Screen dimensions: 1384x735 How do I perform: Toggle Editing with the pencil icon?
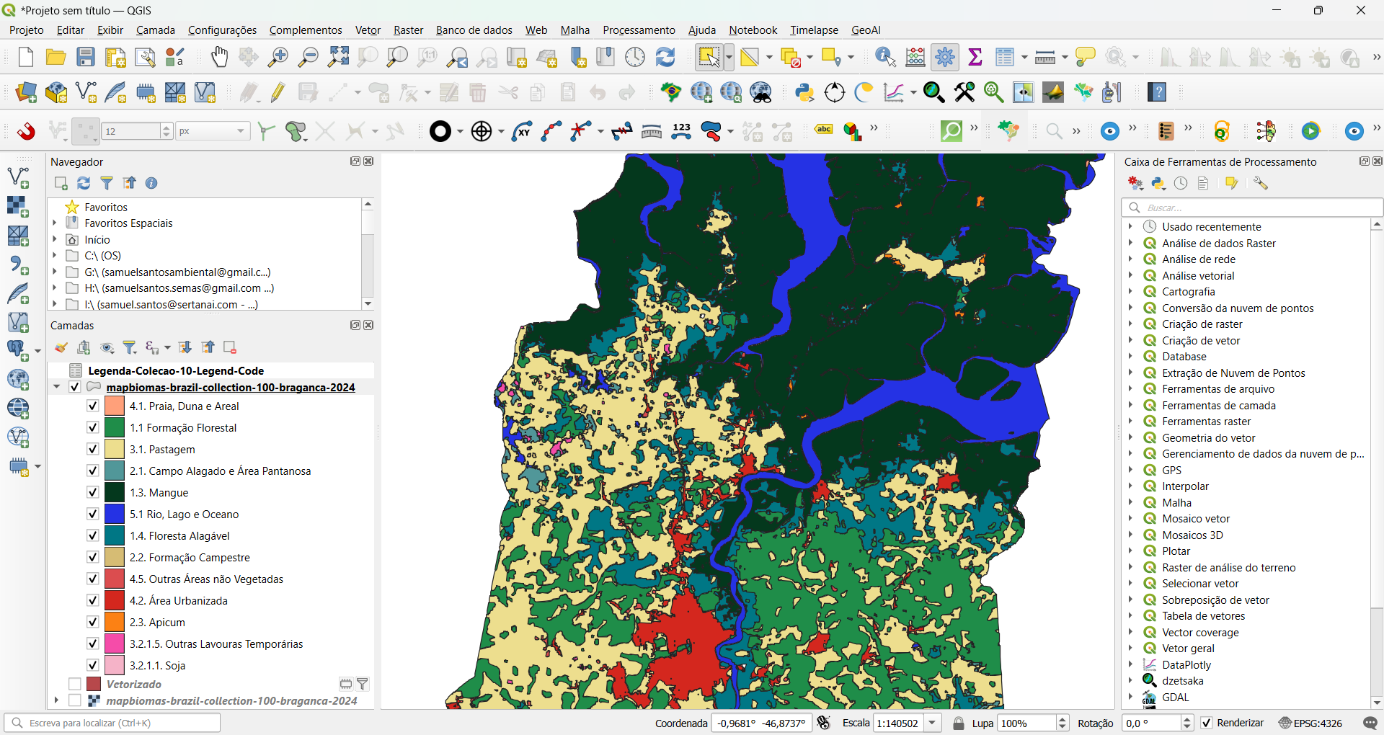(277, 92)
